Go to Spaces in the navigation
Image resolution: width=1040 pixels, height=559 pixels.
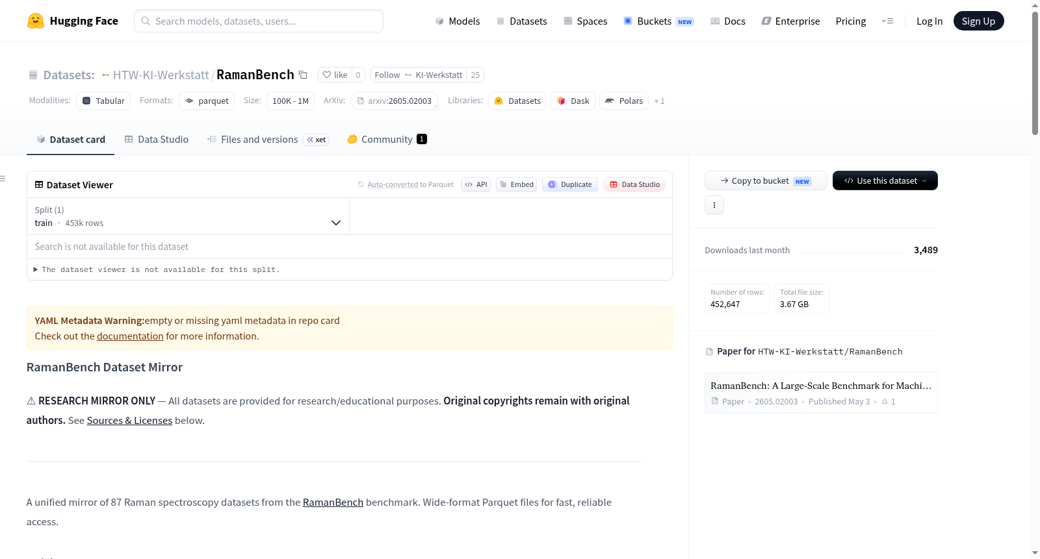click(586, 21)
